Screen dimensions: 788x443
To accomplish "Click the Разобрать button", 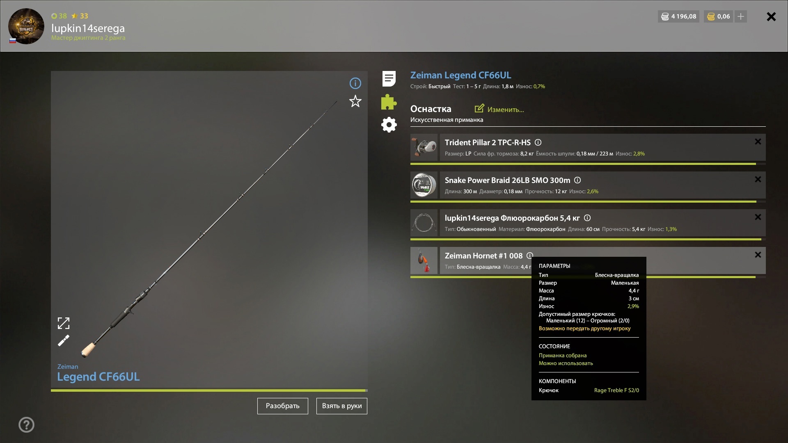I will click(283, 406).
